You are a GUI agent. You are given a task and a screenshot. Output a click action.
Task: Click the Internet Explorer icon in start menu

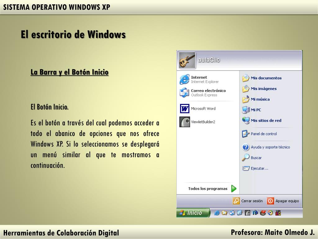184,79
